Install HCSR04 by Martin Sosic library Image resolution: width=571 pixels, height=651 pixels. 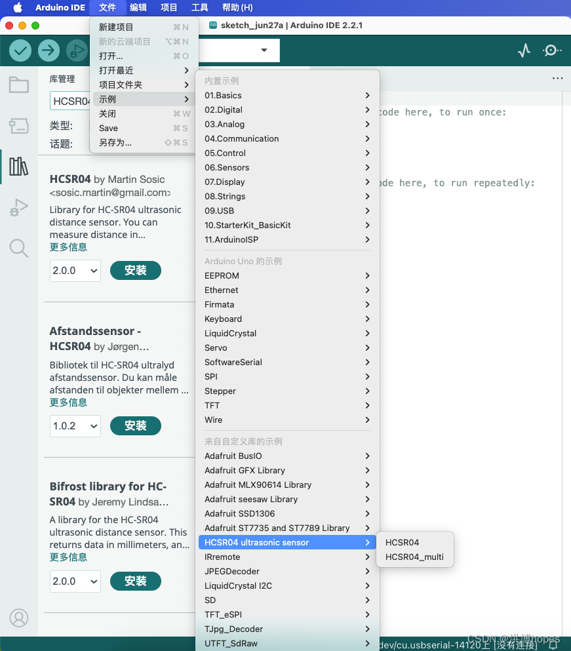[x=136, y=271]
